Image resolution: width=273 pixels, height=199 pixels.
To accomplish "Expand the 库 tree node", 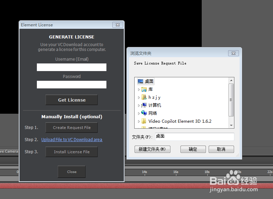I will 139,90.
